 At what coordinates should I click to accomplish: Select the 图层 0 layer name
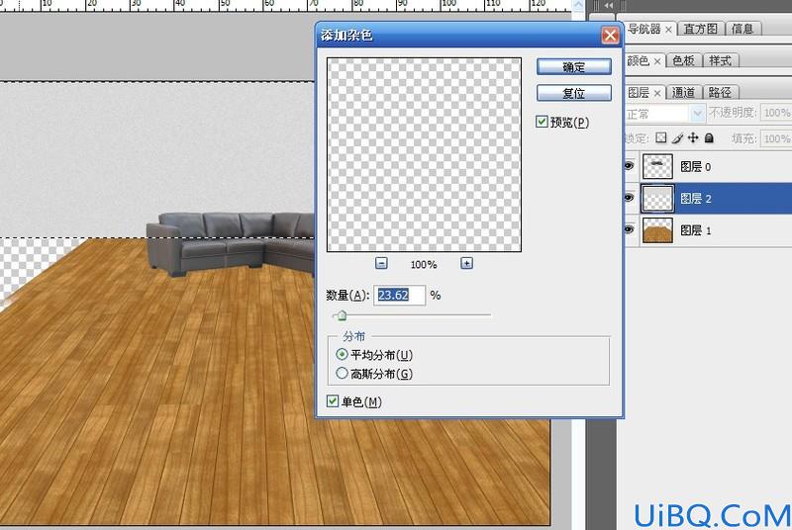point(696,167)
